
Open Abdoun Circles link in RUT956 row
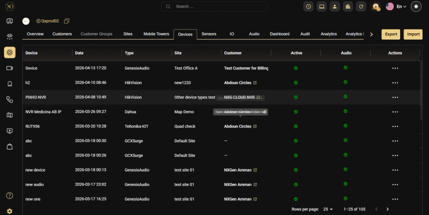coord(255,127)
